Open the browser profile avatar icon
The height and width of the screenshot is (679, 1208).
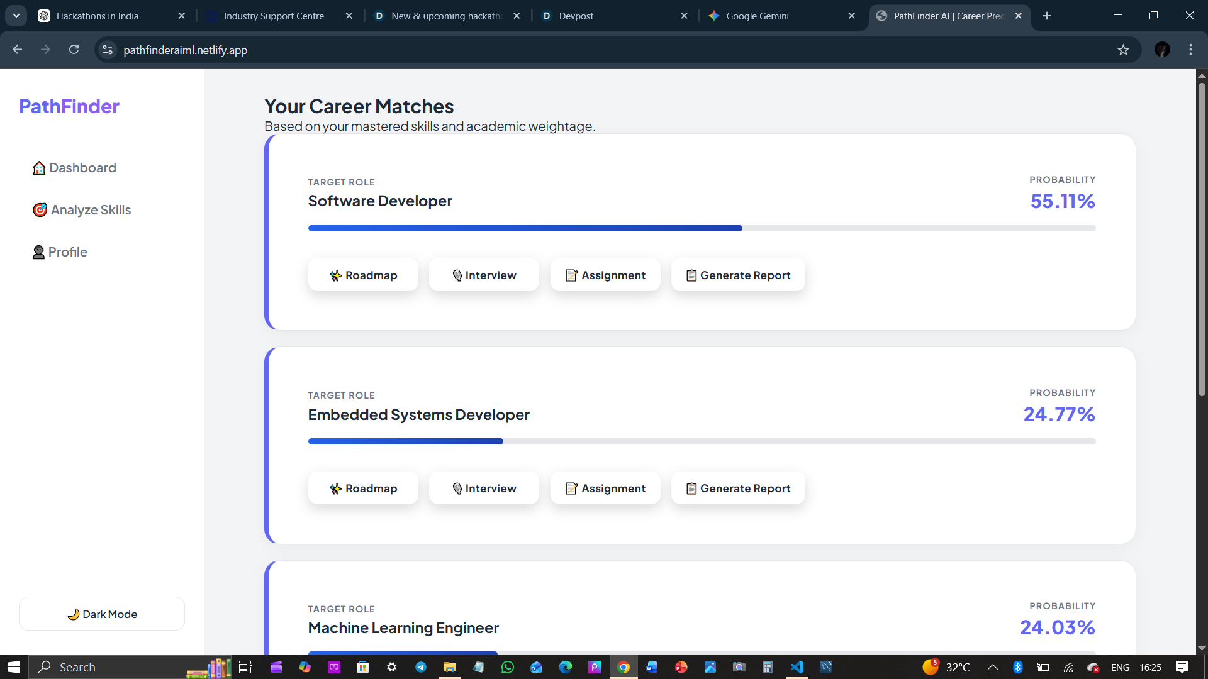[x=1162, y=50]
